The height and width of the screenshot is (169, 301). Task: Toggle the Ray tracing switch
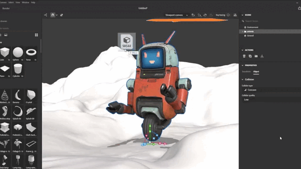click(x=228, y=15)
